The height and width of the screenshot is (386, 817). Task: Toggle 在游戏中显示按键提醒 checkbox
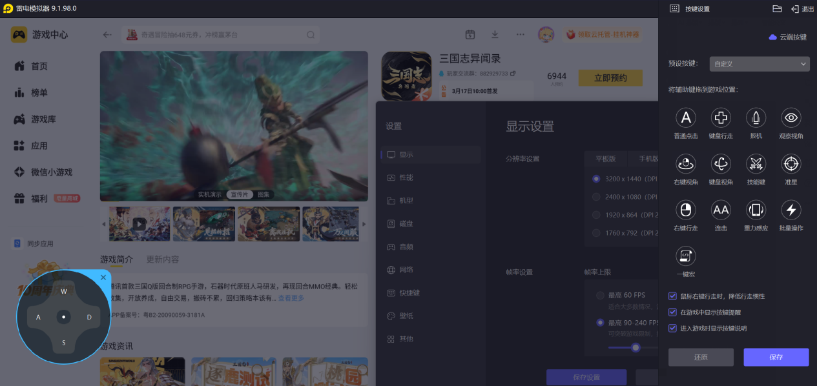[672, 312]
